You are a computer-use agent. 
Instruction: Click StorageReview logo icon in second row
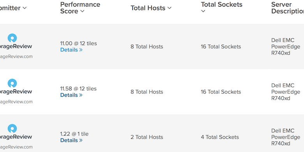pyautogui.click(x=12, y=83)
